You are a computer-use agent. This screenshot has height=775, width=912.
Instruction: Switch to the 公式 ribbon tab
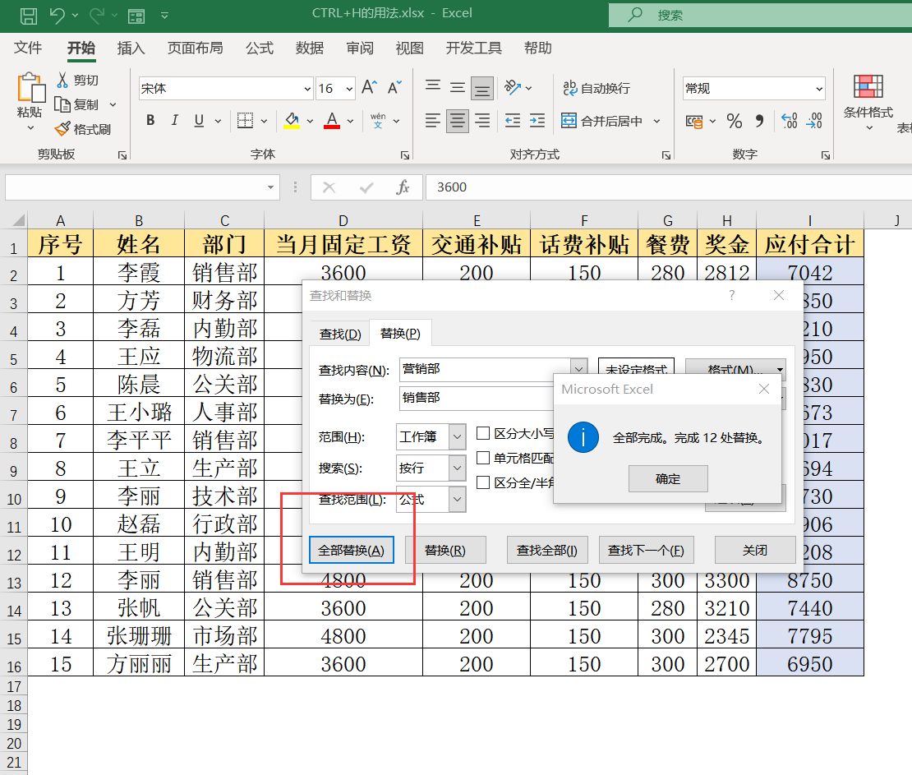(260, 48)
